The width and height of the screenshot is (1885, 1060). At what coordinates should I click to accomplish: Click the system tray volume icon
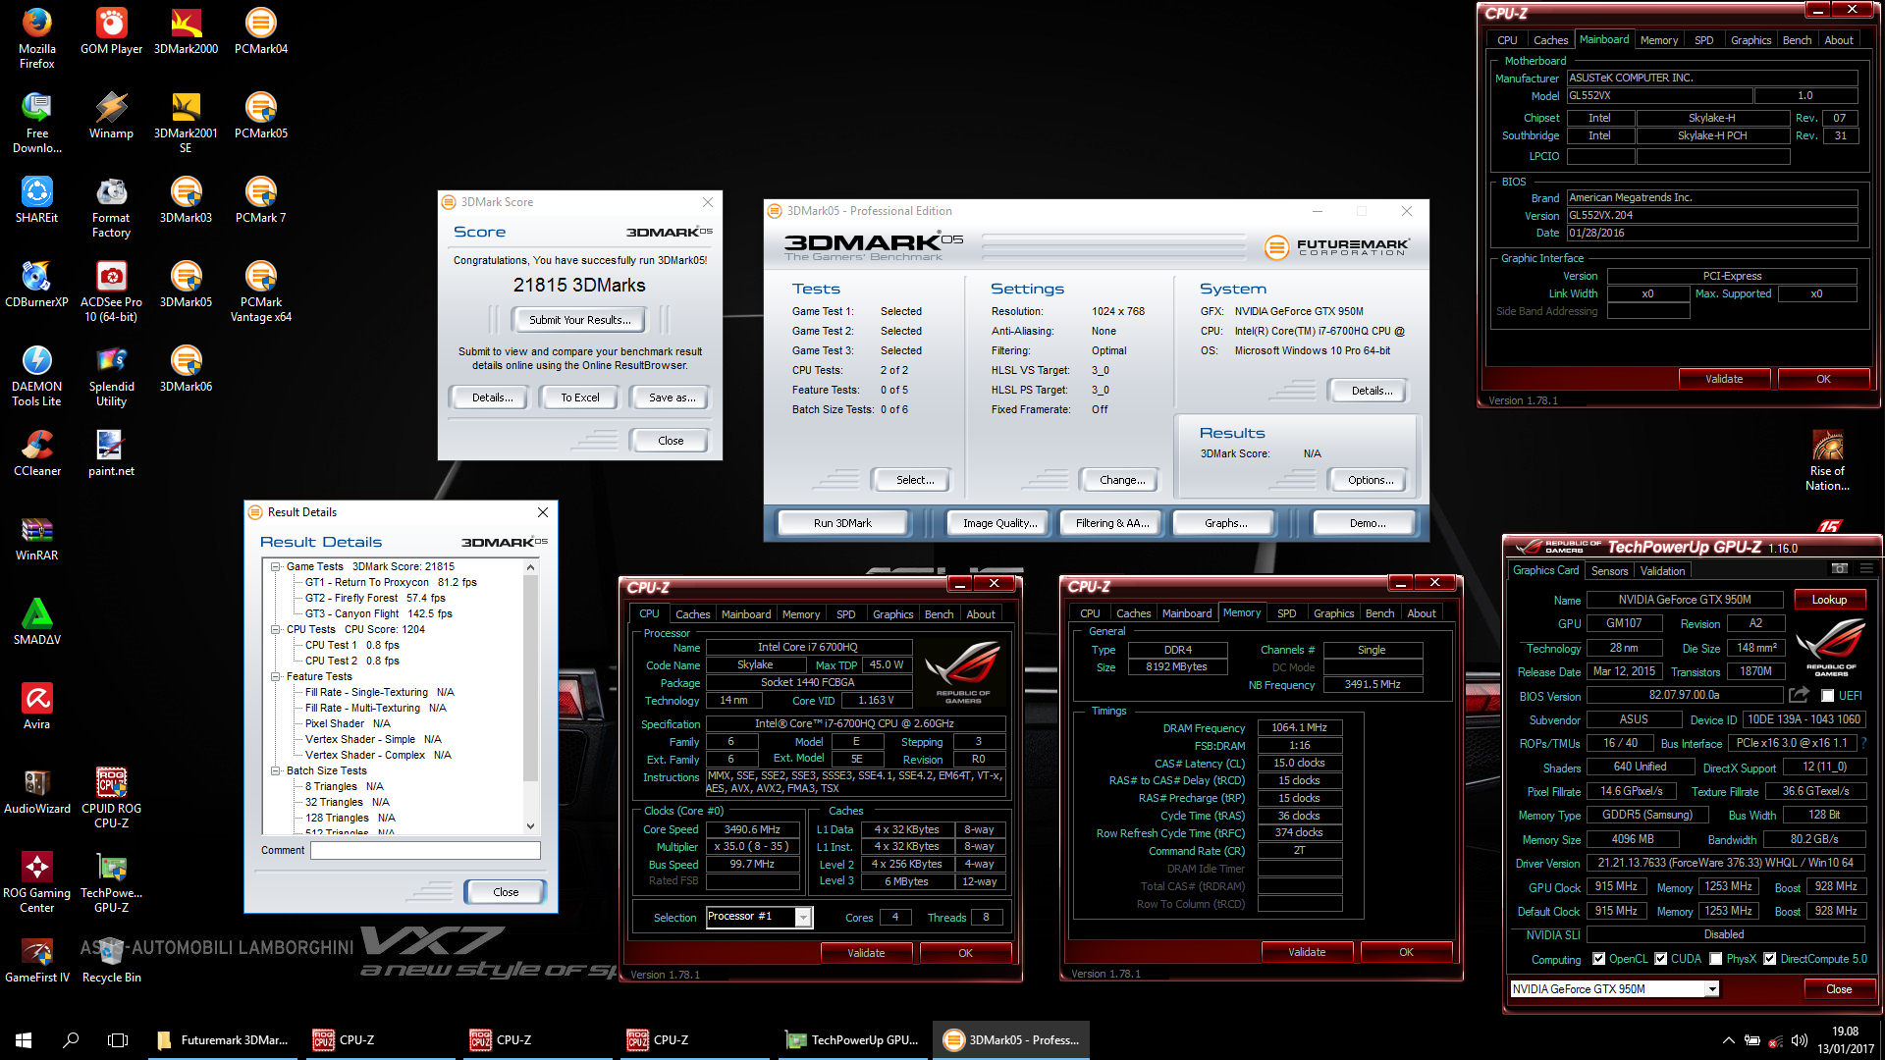[x=1799, y=1040]
